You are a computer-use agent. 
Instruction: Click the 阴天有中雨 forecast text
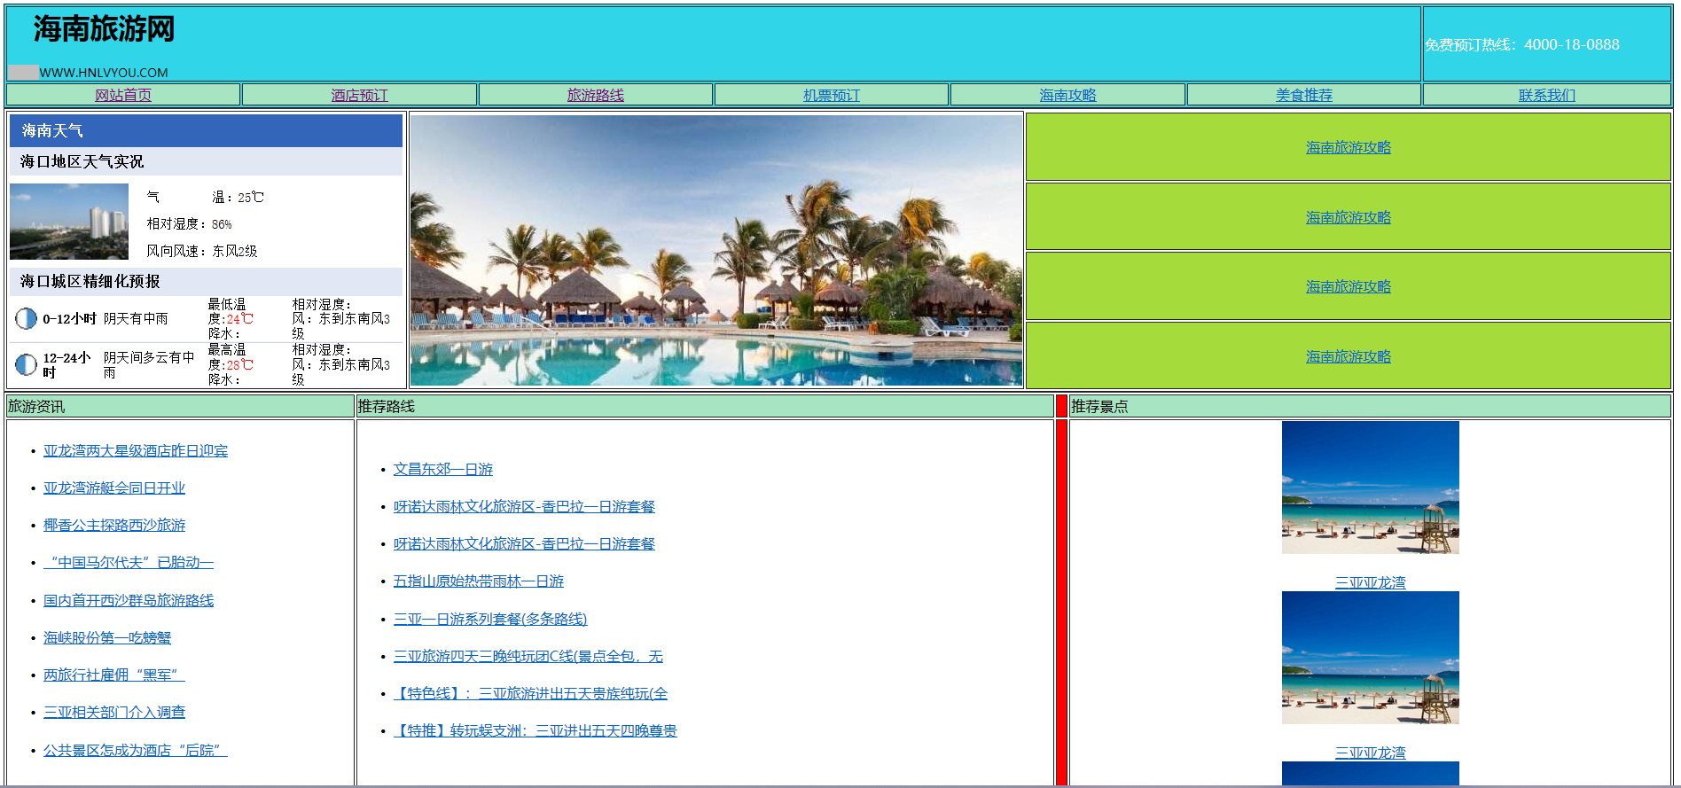pos(136,318)
